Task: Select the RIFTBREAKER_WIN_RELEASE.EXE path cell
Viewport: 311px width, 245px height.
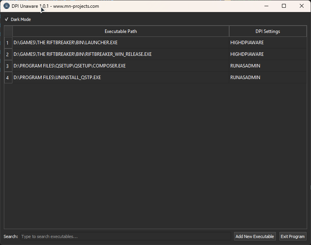Action: coord(121,54)
